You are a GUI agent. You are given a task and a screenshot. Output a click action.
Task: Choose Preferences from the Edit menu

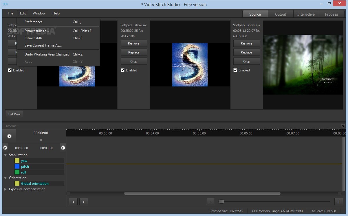(58, 22)
